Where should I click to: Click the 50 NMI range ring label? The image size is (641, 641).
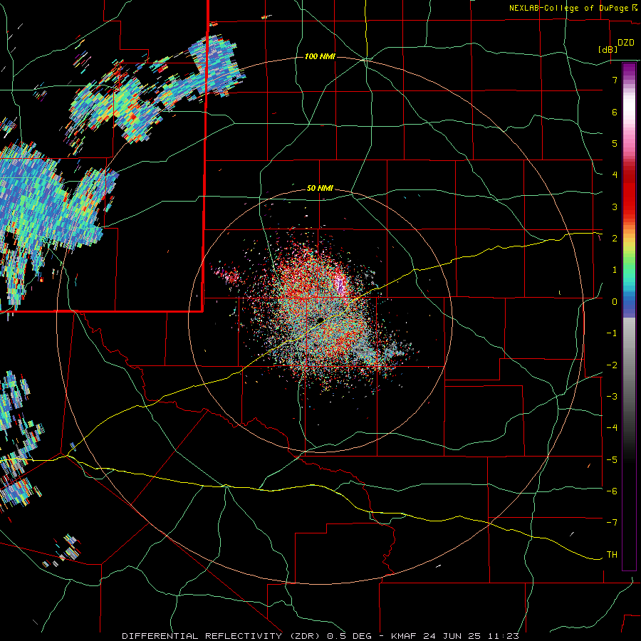[x=320, y=189]
